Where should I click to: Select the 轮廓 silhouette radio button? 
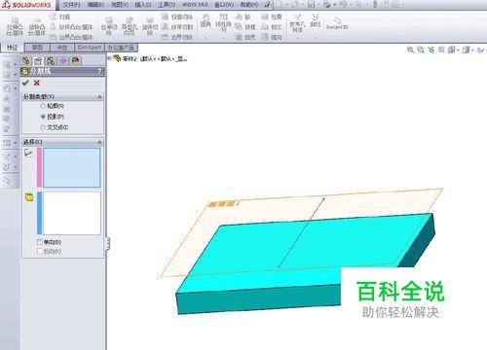(x=43, y=106)
